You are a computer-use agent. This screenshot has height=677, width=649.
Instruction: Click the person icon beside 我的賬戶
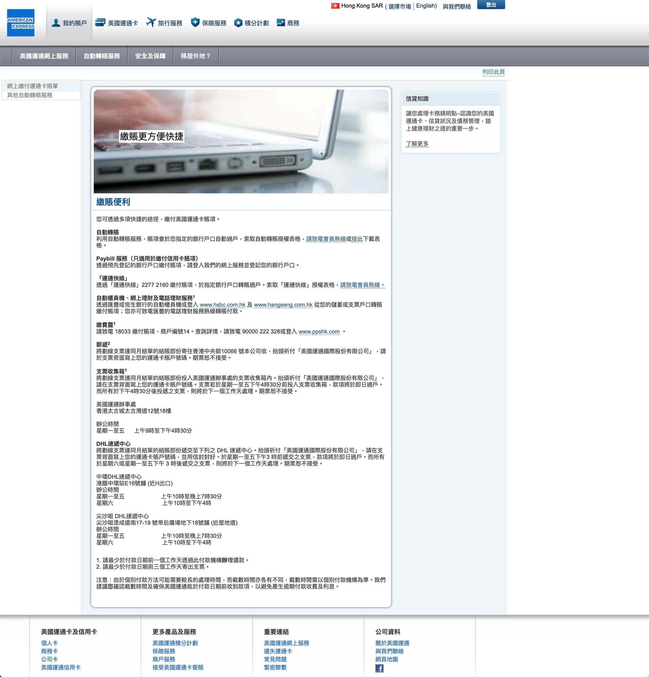(56, 23)
